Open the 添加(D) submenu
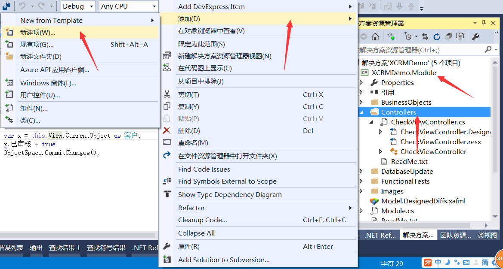Viewport: 503px width, 269px height. pyautogui.click(x=258, y=18)
